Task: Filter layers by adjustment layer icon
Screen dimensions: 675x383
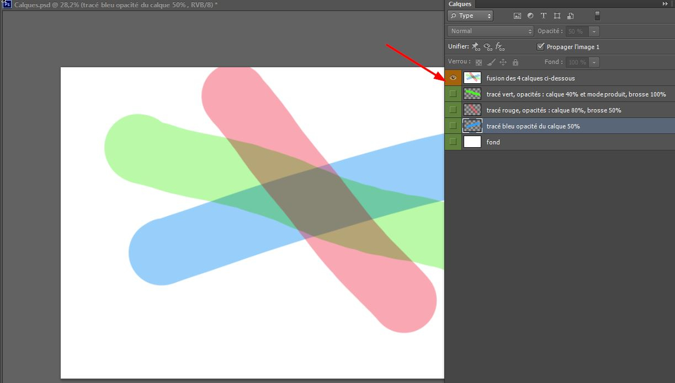Action: click(x=530, y=16)
